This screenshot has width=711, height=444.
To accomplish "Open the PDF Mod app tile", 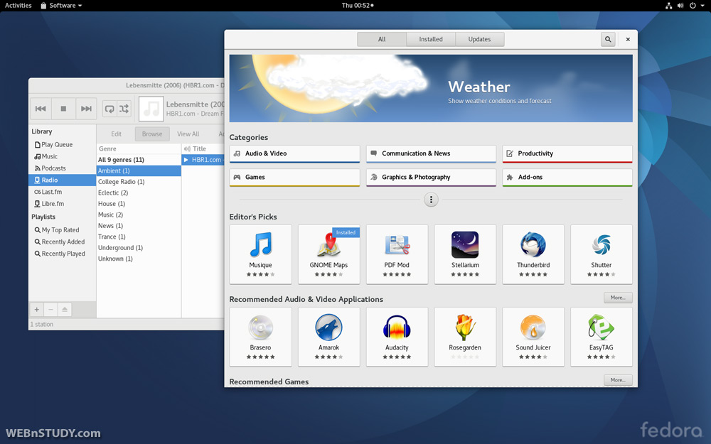I will click(x=397, y=254).
